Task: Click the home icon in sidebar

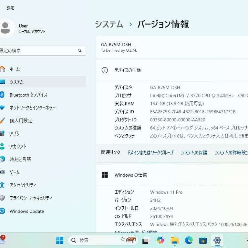Action: (2, 69)
